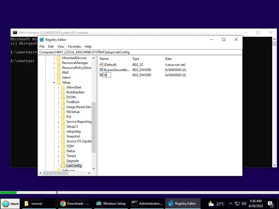Screen dimensions: 279x209
Task: Select the RNG key
Action: click(65, 72)
